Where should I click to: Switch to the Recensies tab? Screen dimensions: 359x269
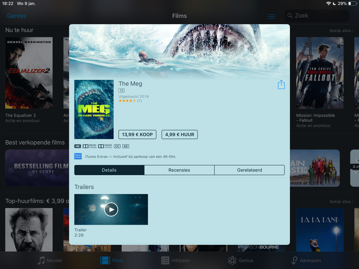179,170
